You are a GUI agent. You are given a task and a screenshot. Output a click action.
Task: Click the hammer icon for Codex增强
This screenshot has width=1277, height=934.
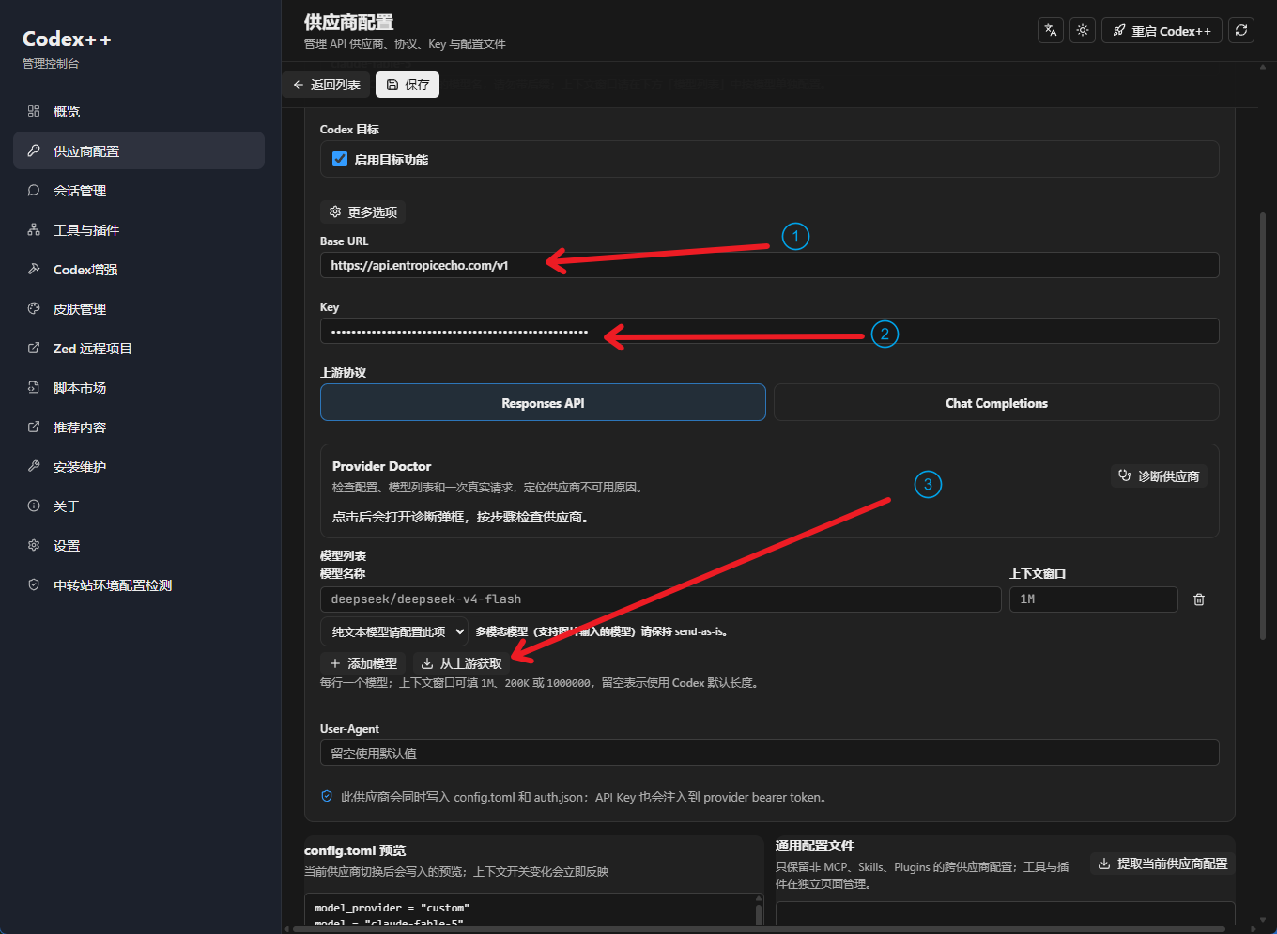pyautogui.click(x=34, y=269)
